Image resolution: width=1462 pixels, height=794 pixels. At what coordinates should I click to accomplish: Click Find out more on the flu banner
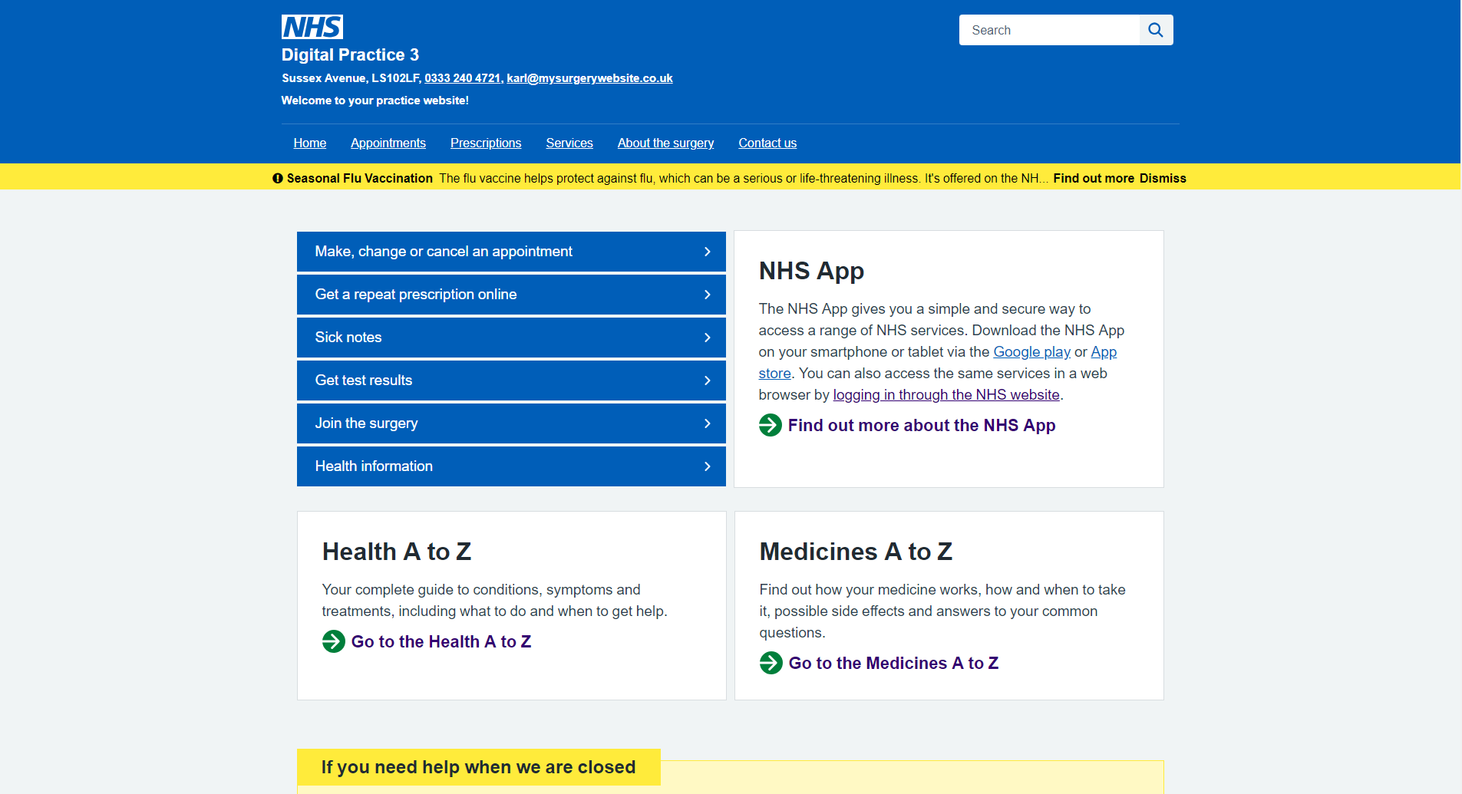click(x=1093, y=178)
